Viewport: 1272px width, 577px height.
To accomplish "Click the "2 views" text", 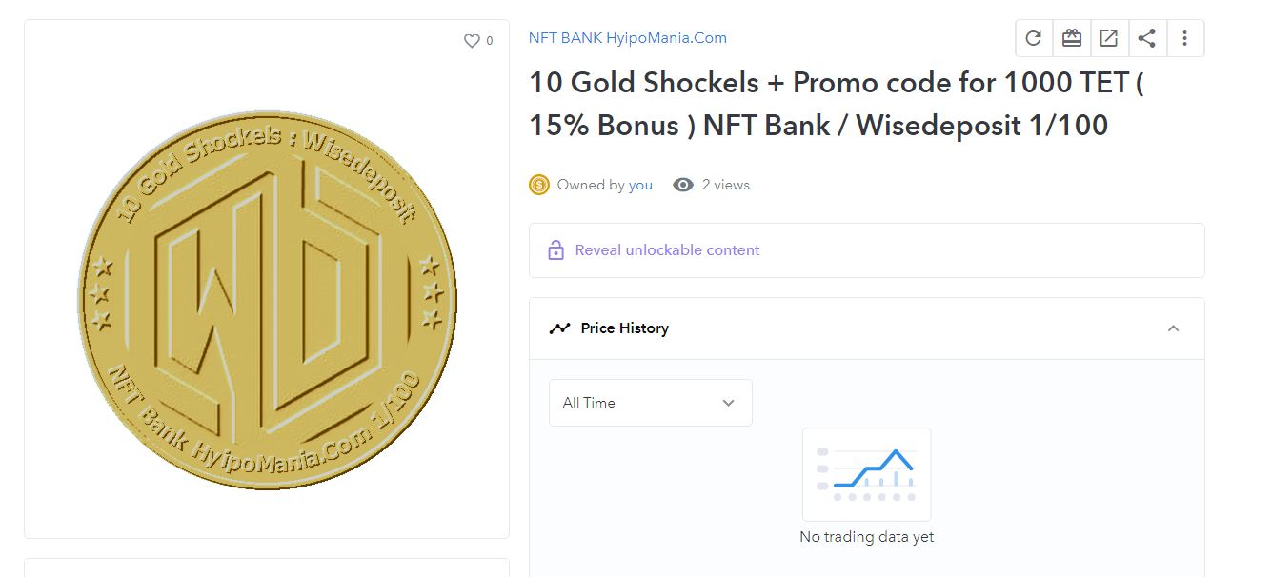I will tap(726, 185).
